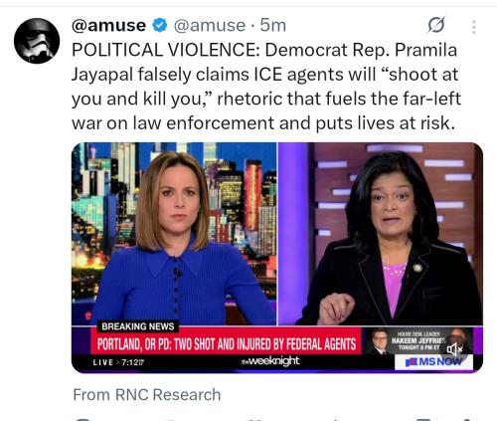Open the Grok slashed-circle icon
497x421 pixels.
coord(436,25)
